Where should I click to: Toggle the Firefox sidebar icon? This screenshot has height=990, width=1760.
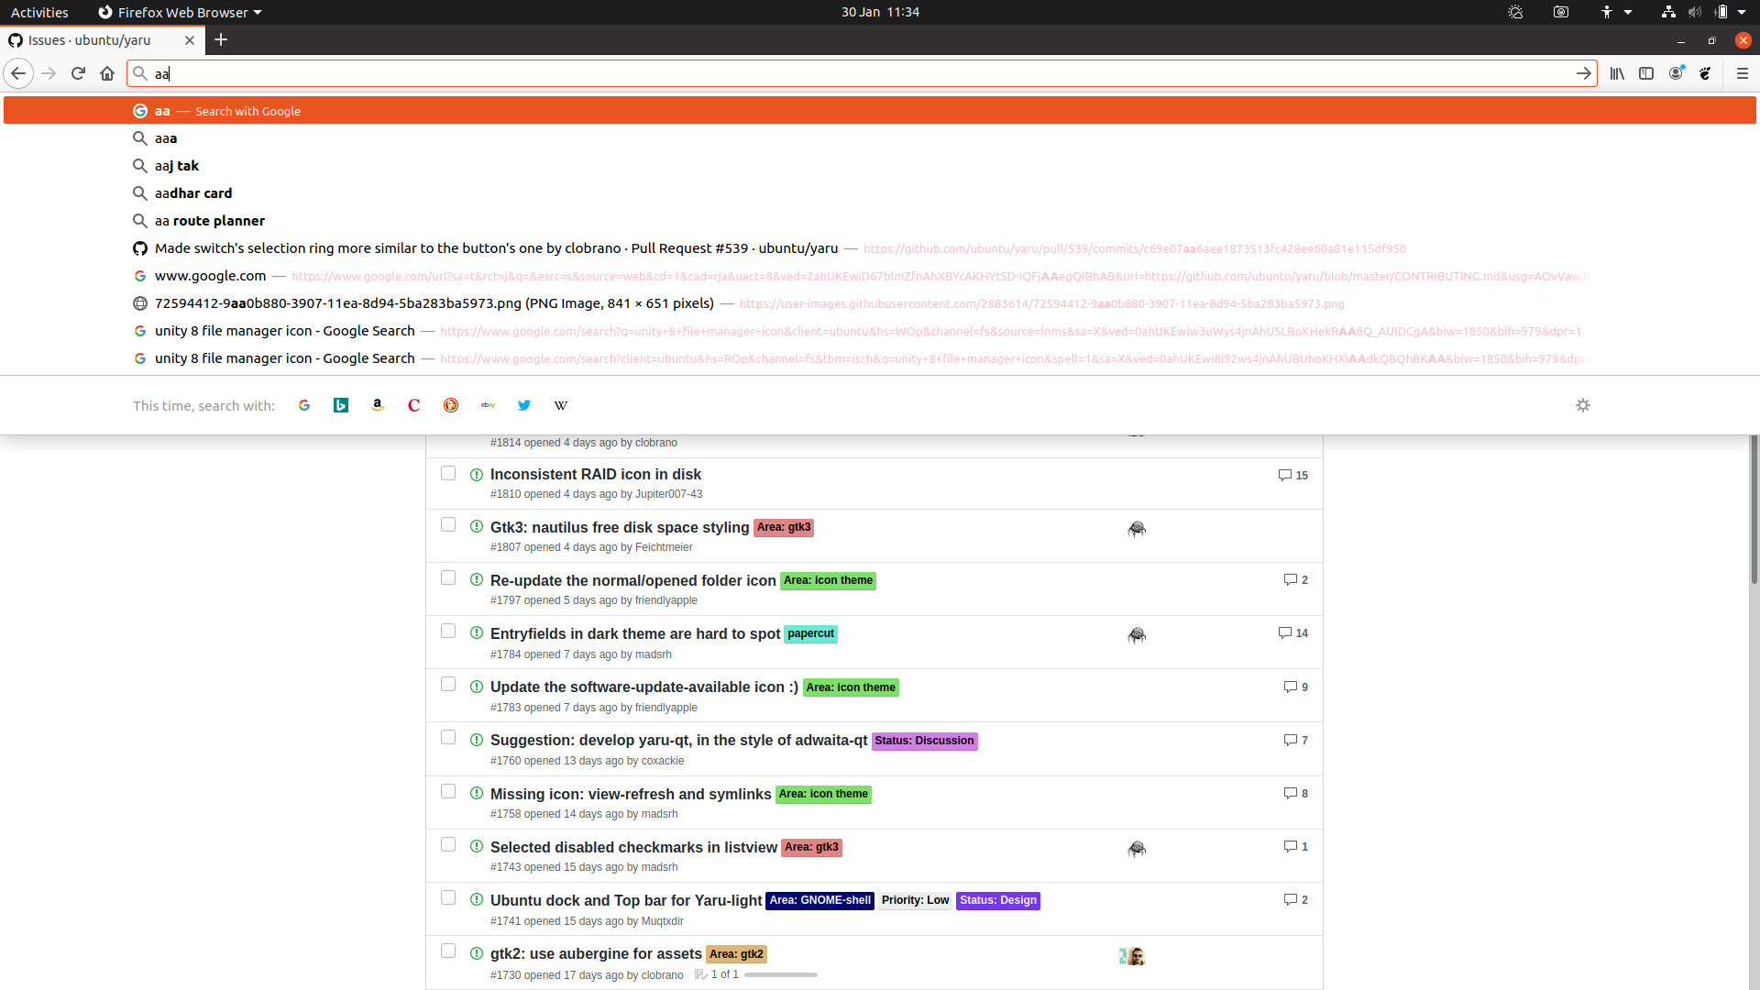tap(1646, 73)
